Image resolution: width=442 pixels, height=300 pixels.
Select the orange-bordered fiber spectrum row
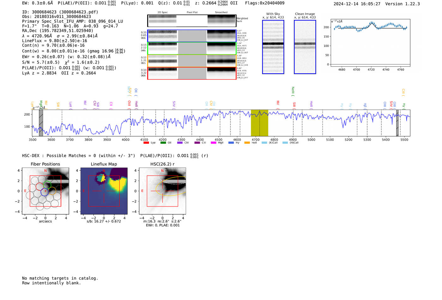pyautogui.click(x=192, y=61)
